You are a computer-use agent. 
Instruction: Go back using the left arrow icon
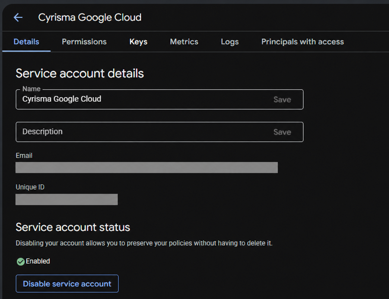(18, 17)
